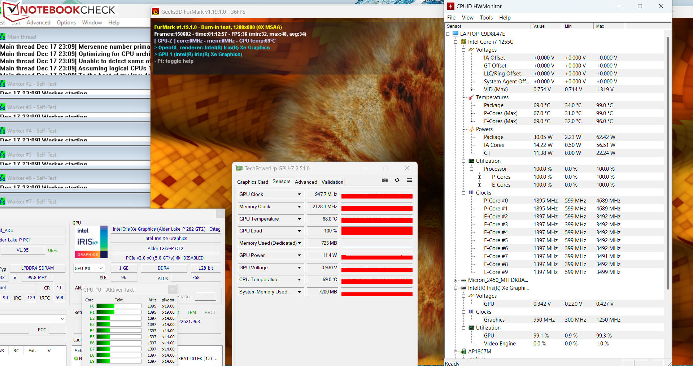Image resolution: width=693 pixels, height=366 pixels.
Task: Click the CPU Clocks icon in HWMonitor
Action: tap(471, 193)
